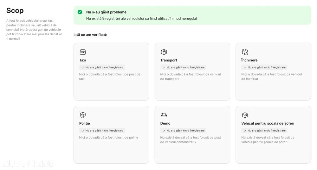Select the Transport card title
Viewport: 317px width, 170px height.
coord(169,60)
